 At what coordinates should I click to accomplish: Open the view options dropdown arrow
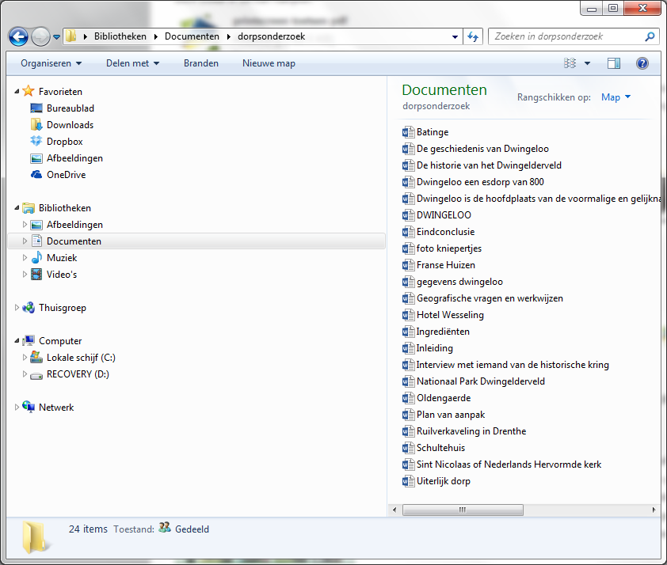(587, 63)
